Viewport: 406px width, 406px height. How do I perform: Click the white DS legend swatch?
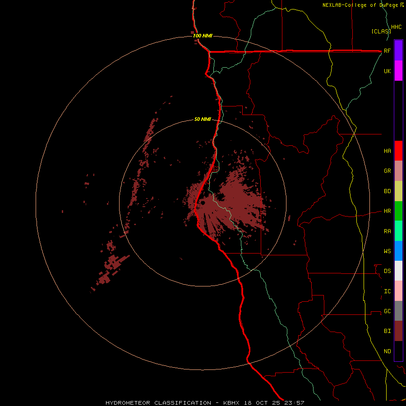pyautogui.click(x=398, y=271)
